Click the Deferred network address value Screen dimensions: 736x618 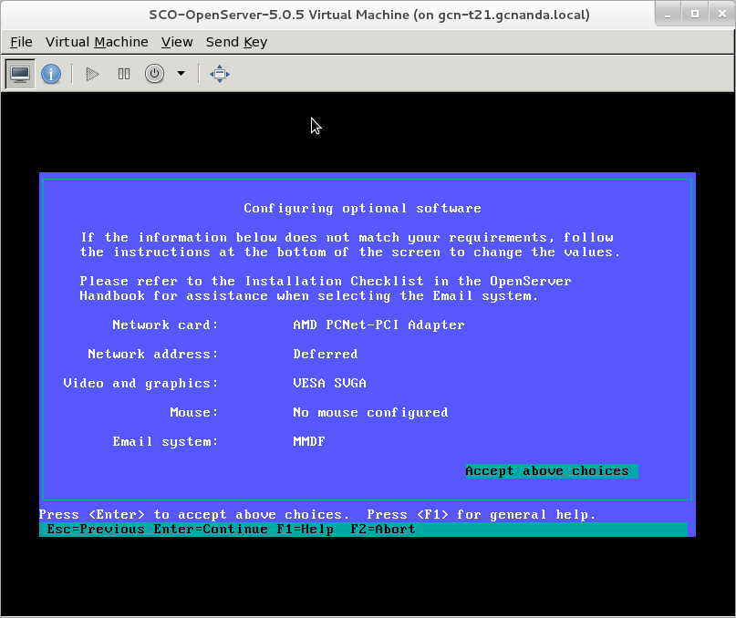[x=325, y=355]
